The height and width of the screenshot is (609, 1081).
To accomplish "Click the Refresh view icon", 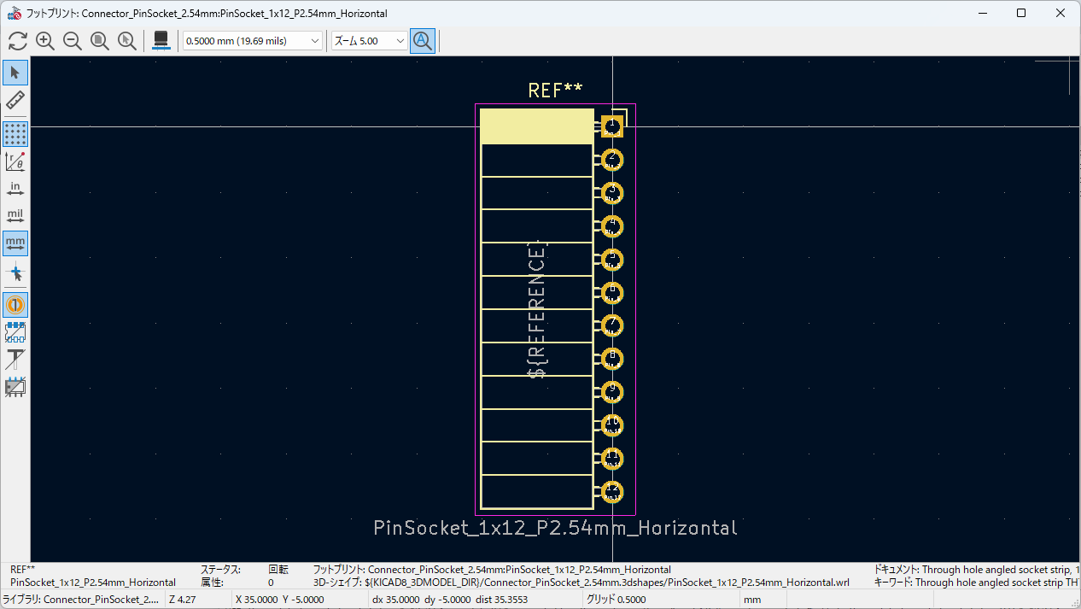I will click(x=18, y=41).
